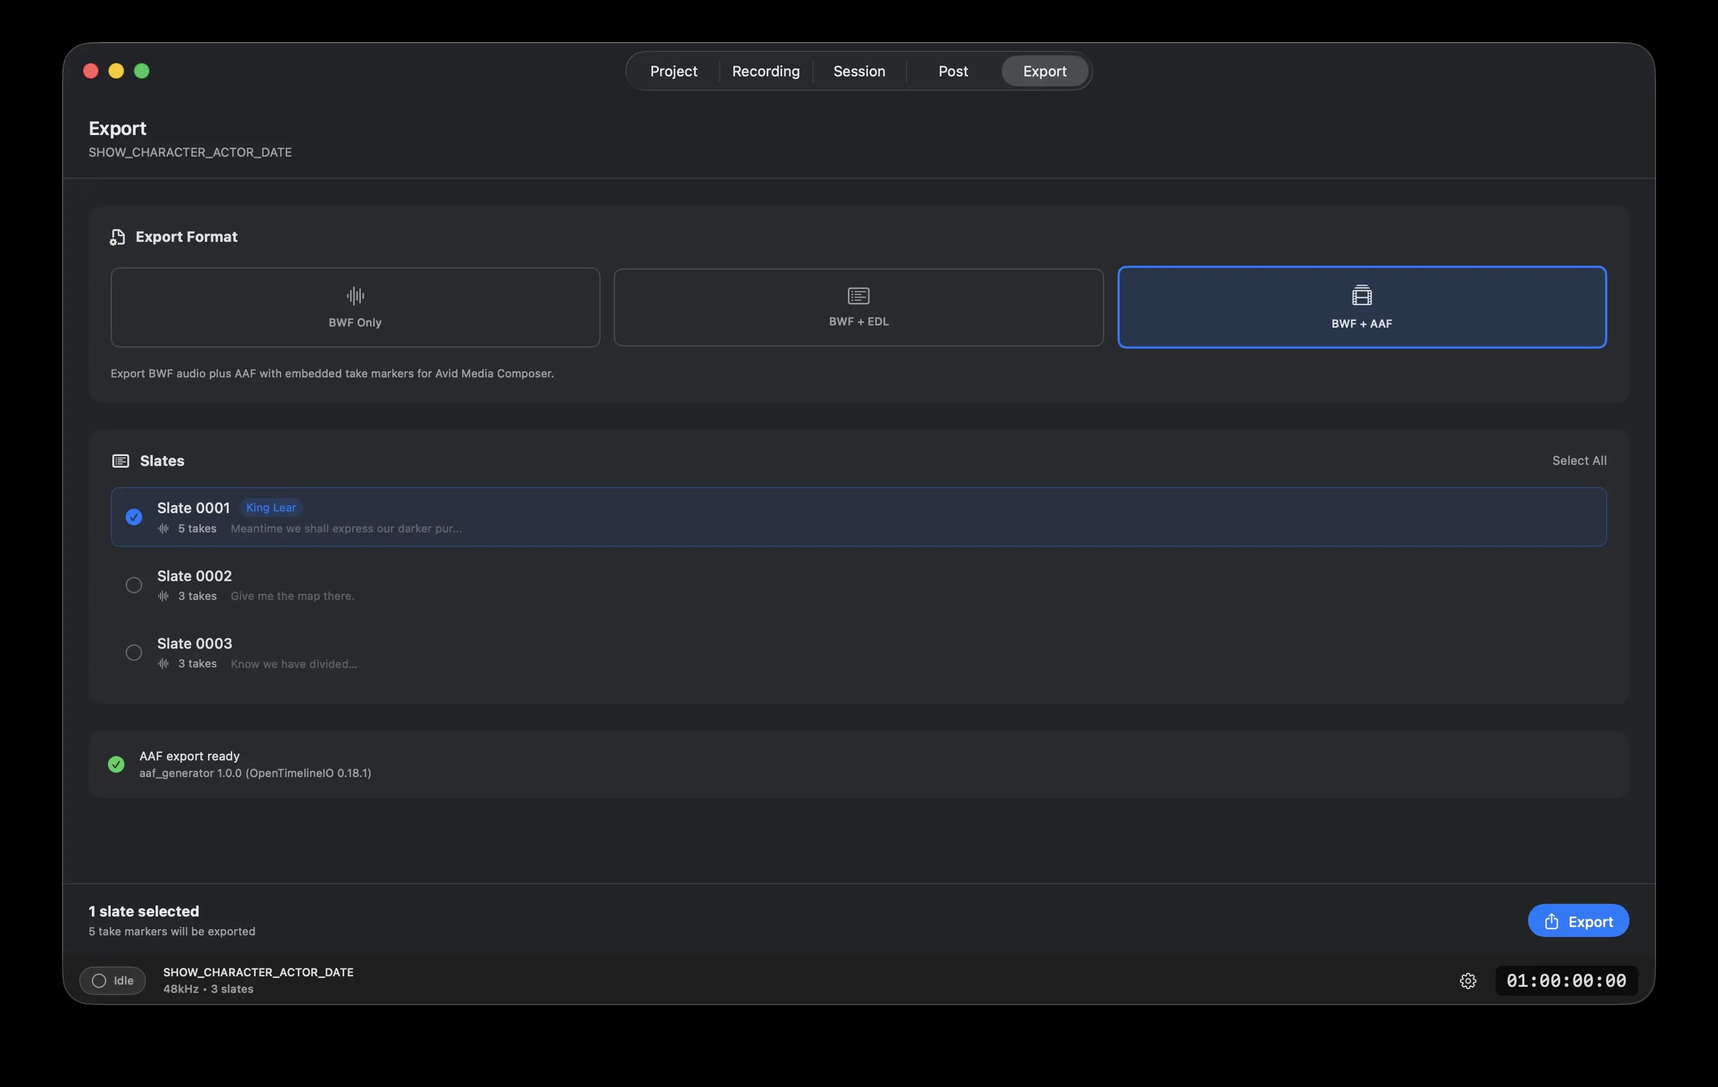
Task: Click the waveform icon beside Slate 0003 takes
Action: [x=163, y=664]
